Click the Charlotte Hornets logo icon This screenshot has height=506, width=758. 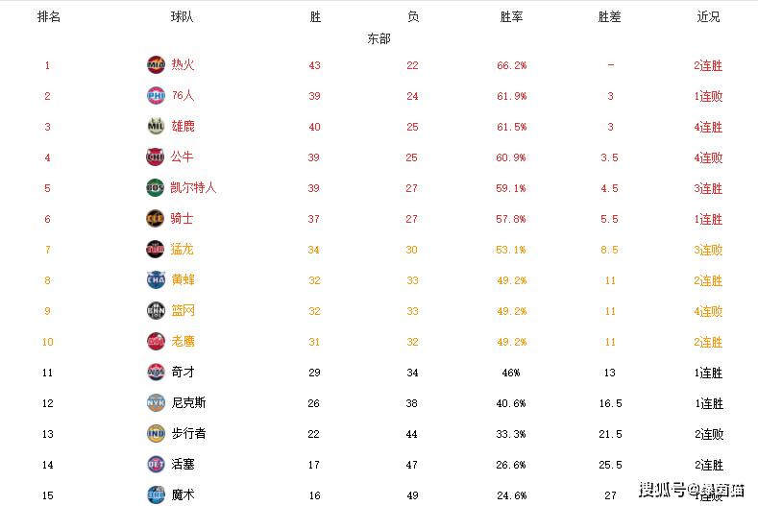click(156, 279)
